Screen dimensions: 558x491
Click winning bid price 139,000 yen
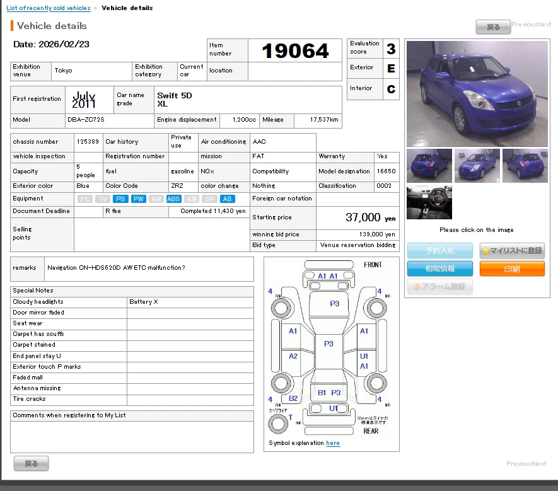click(377, 234)
